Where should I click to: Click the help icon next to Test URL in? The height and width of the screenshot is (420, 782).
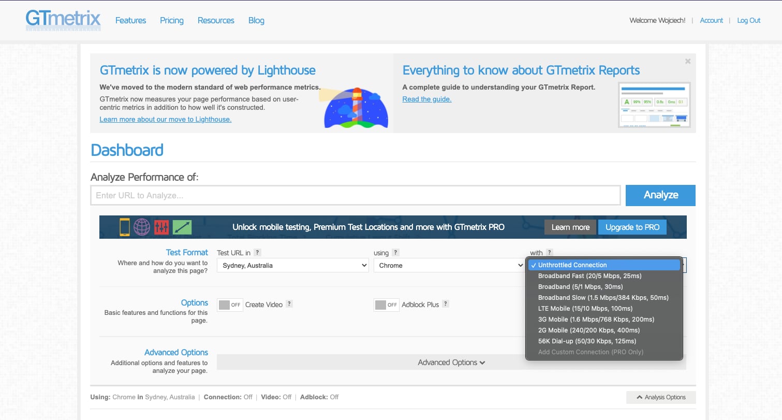click(258, 253)
